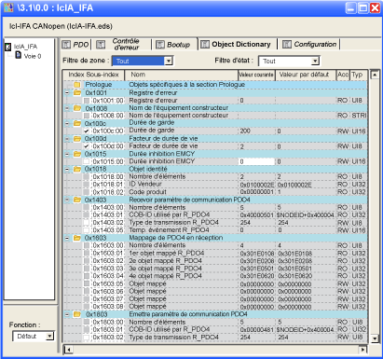Click the 0x100c folder icon

(x=77, y=123)
